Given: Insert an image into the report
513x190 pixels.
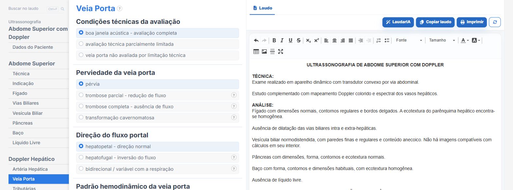Looking at the screenshot, I should [264, 51].
